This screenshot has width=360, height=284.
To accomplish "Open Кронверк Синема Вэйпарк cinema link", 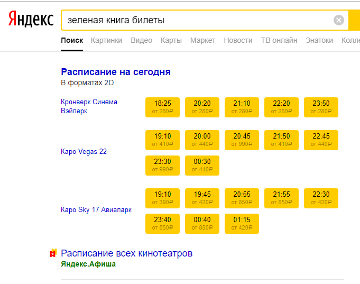I will 89,106.
